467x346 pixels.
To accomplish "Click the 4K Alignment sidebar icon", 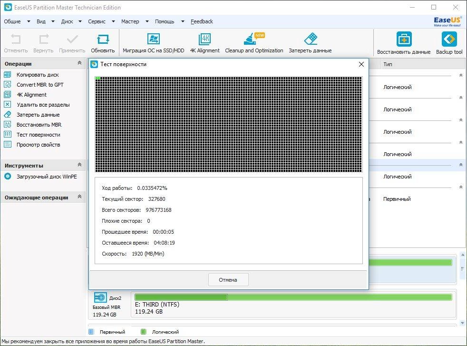I will [8, 95].
